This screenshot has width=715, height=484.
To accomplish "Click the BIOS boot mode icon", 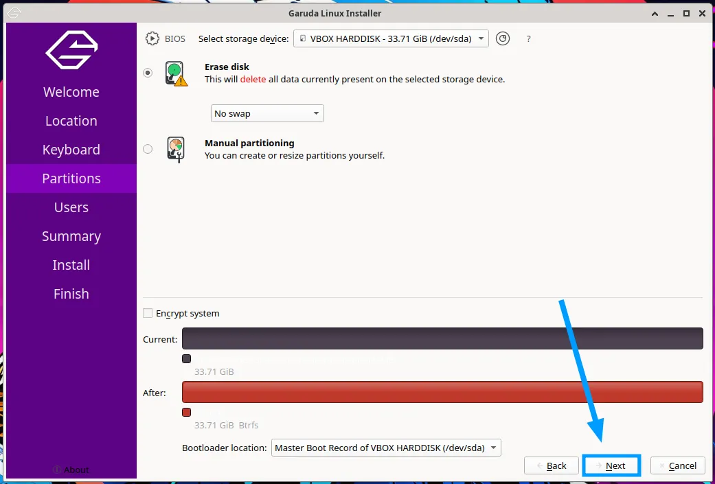I will (152, 38).
